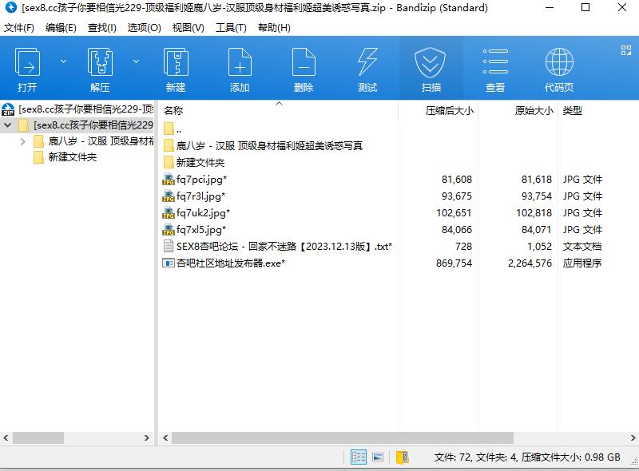Click right arrow of tree panel scrollbar
Screen dimensions: 639x471
147,438
